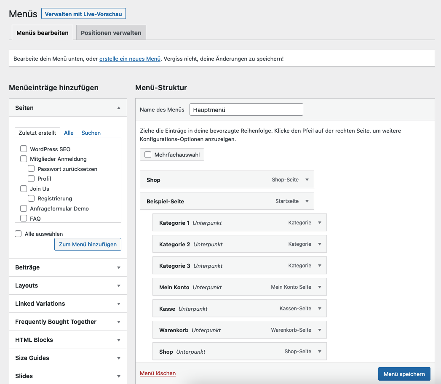The image size is (441, 384).
Task: Expand the Beiträge section
Action: coord(68,267)
